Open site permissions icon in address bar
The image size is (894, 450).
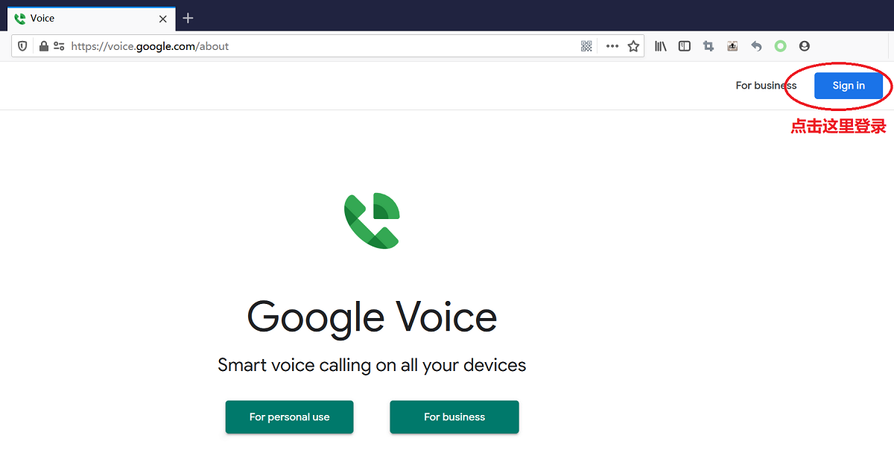click(59, 46)
